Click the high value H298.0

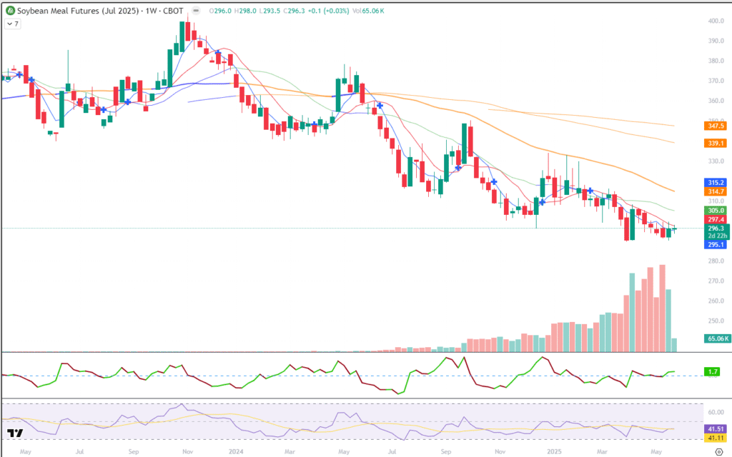(x=245, y=11)
